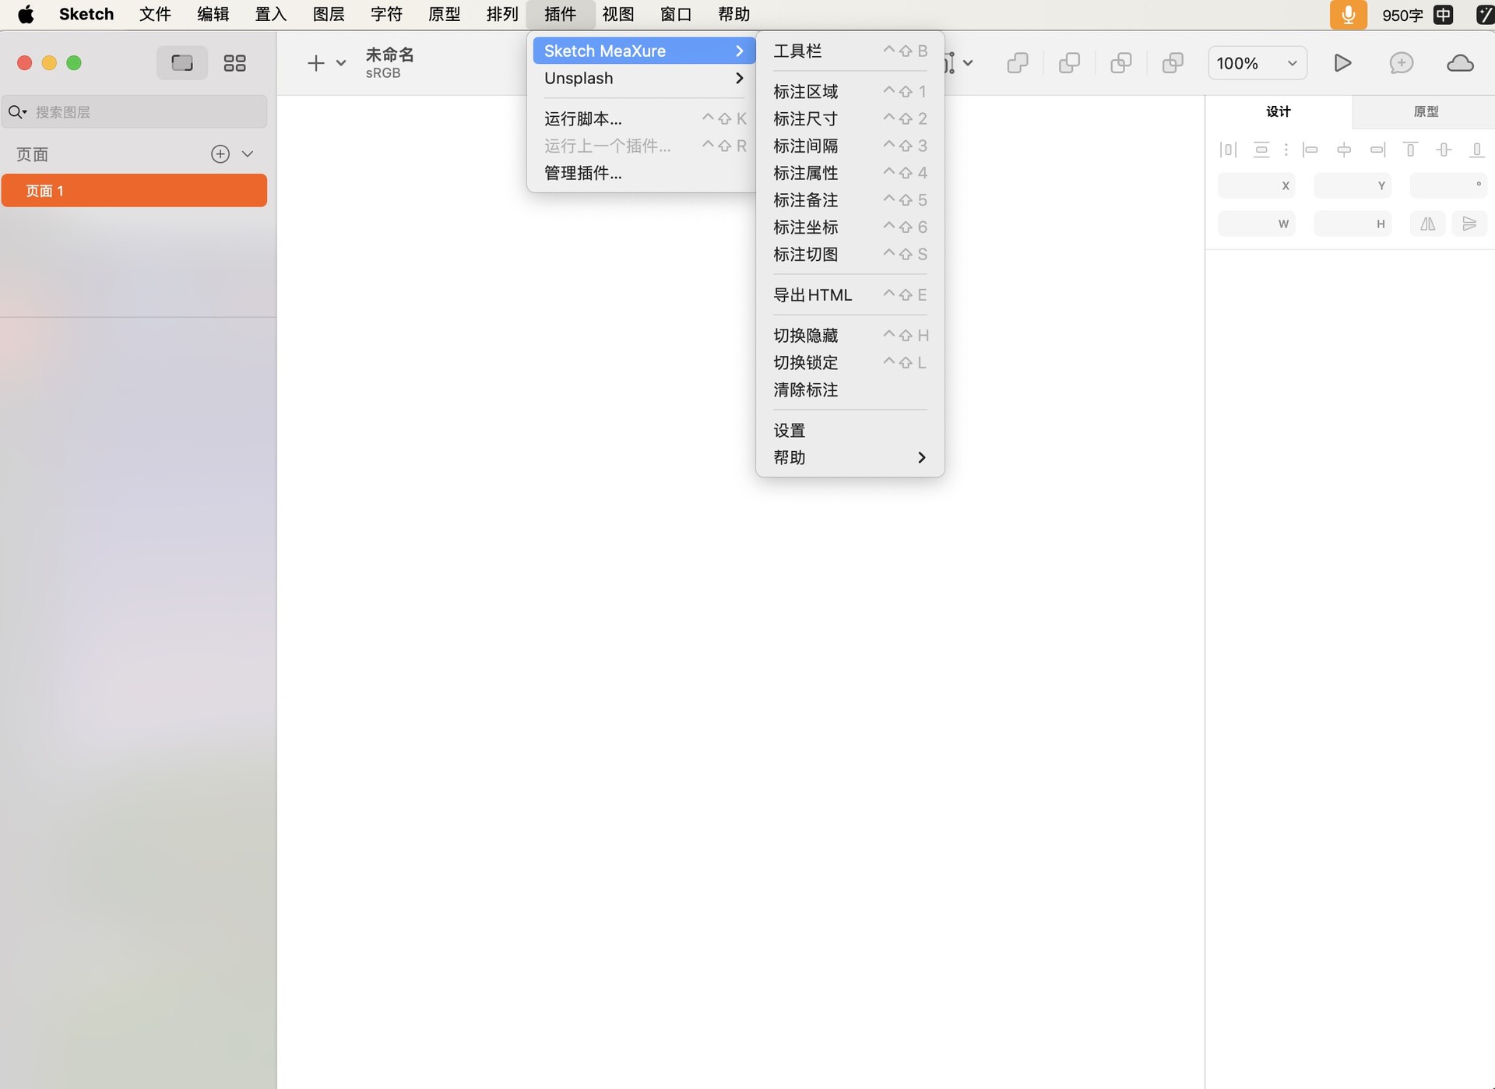
Task: Open 设置 in MeaXure submenu
Action: click(x=850, y=430)
